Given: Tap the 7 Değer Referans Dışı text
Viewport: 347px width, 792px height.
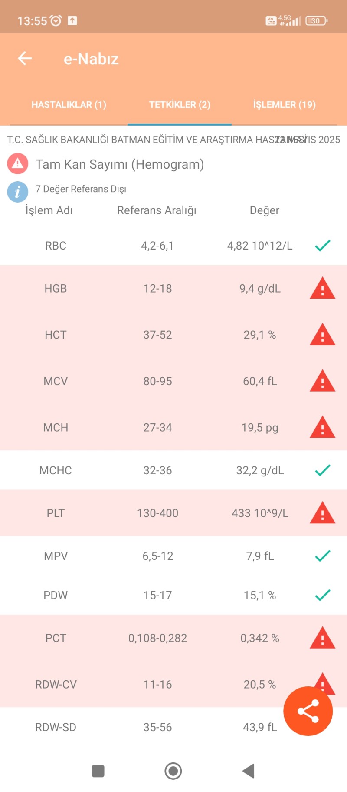Looking at the screenshot, I should point(81,189).
